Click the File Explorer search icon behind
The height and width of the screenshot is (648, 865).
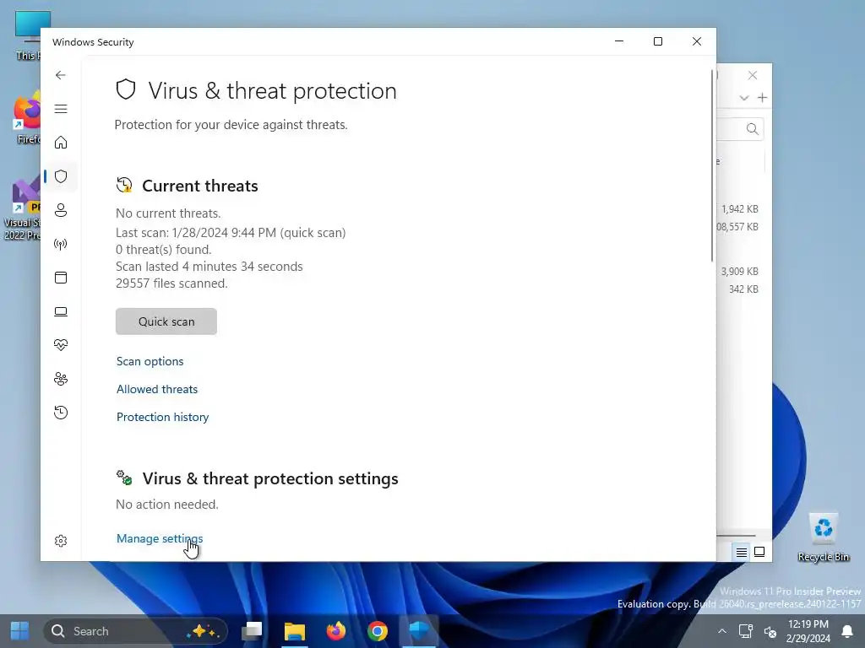pyautogui.click(x=752, y=129)
